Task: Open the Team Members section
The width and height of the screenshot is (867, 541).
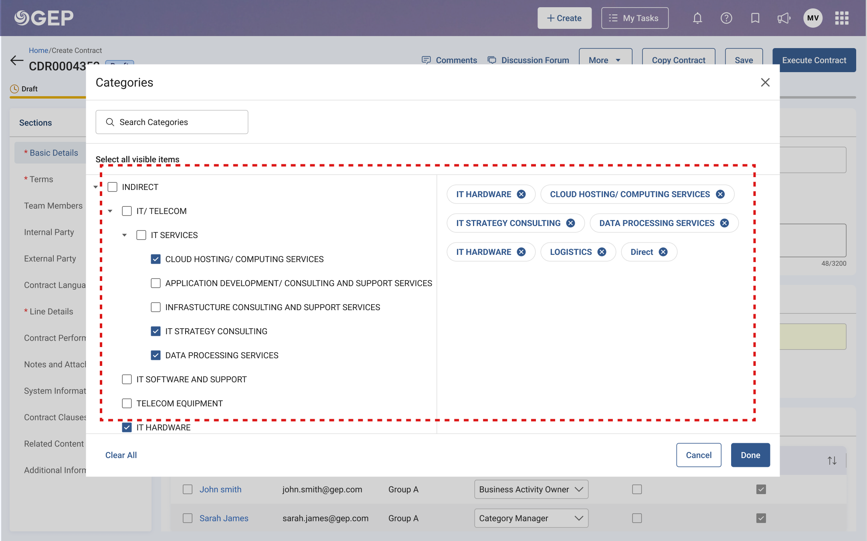Action: click(x=53, y=206)
